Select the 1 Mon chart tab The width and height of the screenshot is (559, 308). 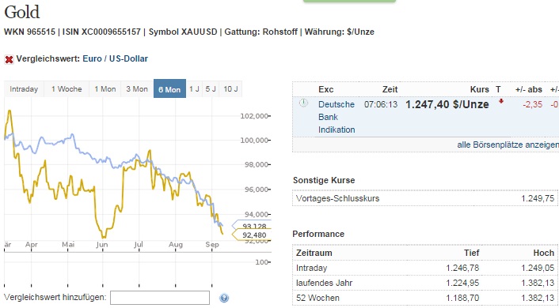(x=105, y=89)
